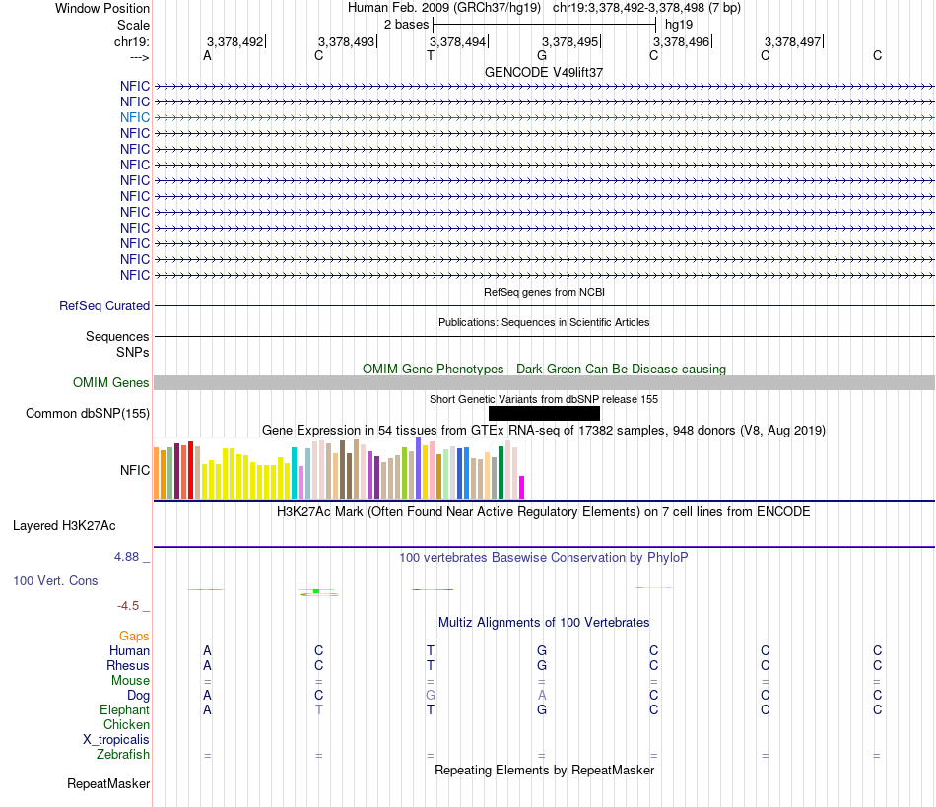Click the gray OMIM Genes bar
The image size is (936, 807).
tap(545, 382)
